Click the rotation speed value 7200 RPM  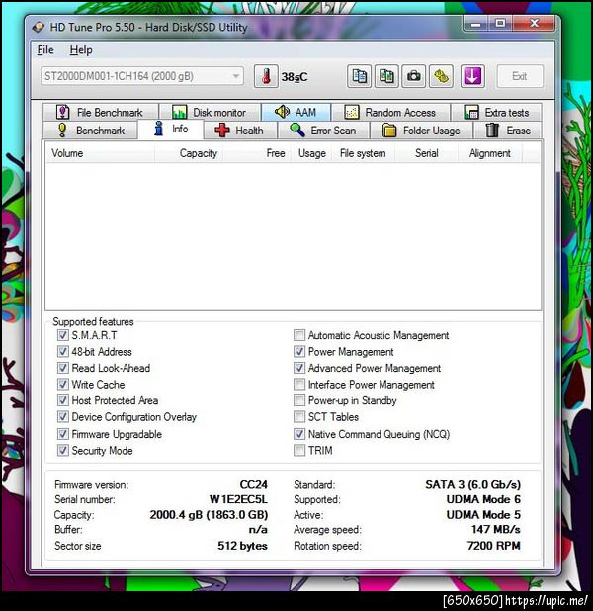click(x=493, y=546)
